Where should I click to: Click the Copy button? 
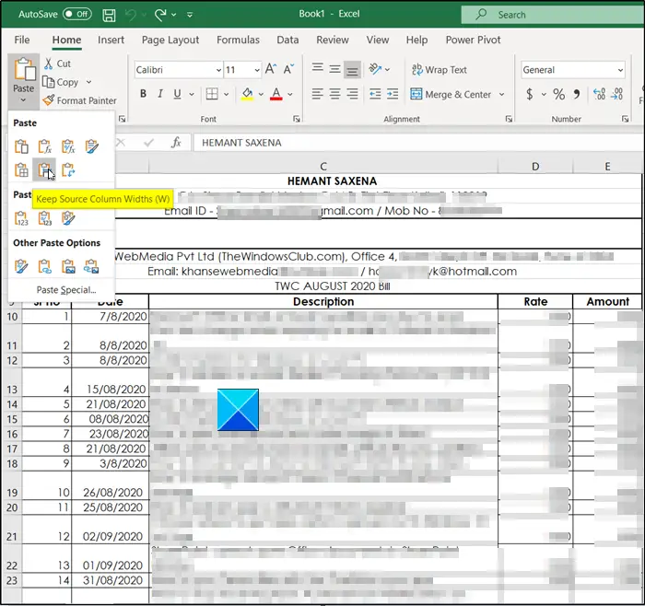coord(61,82)
